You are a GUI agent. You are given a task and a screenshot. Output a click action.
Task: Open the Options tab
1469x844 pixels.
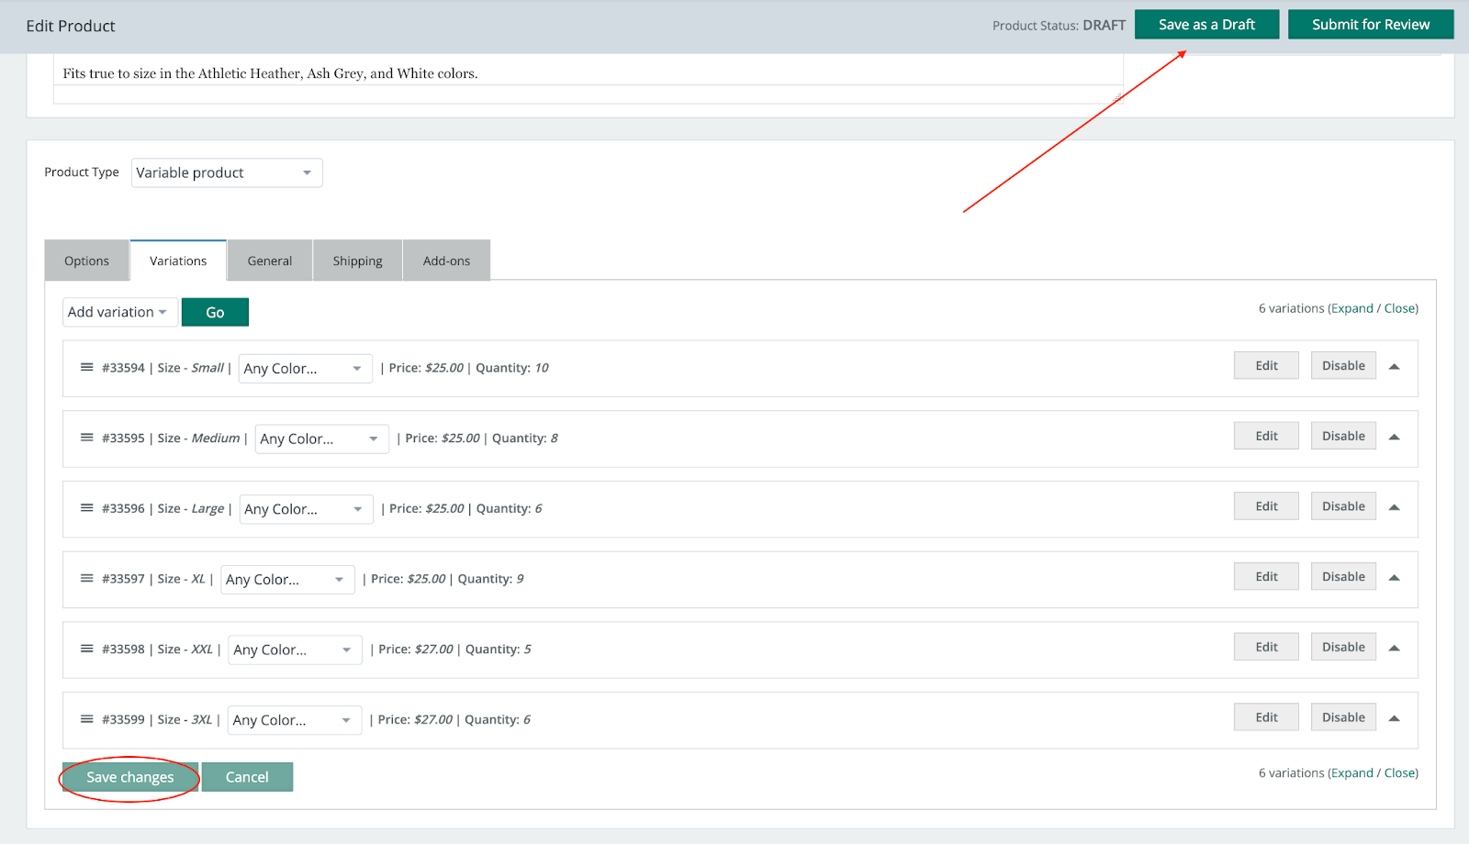(x=86, y=261)
